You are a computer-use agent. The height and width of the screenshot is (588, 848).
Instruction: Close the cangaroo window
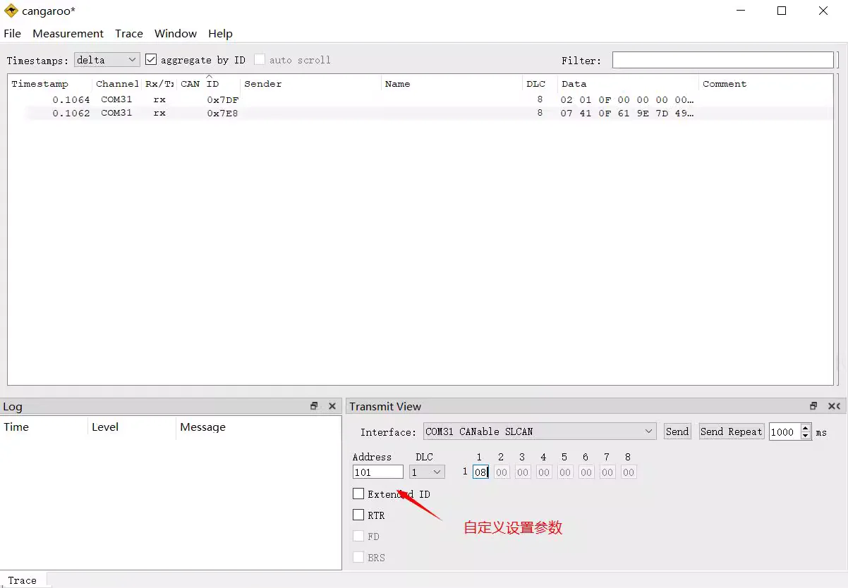(823, 11)
